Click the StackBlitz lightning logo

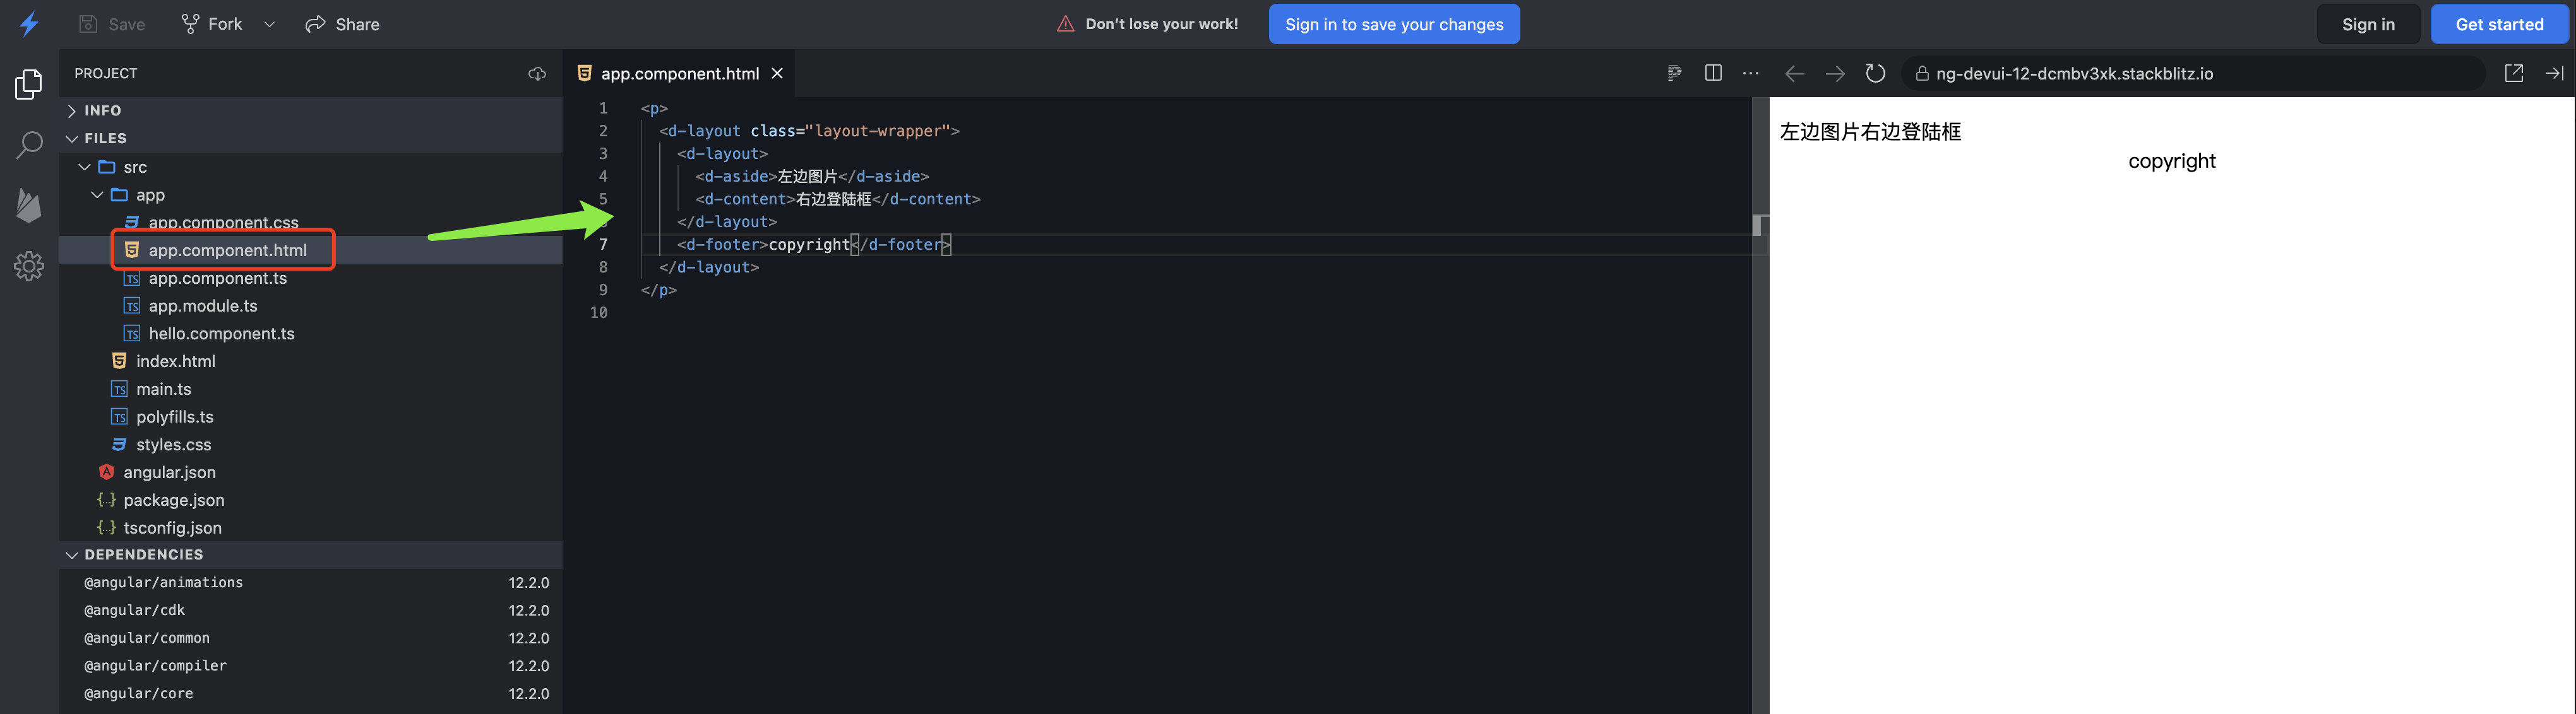point(29,24)
